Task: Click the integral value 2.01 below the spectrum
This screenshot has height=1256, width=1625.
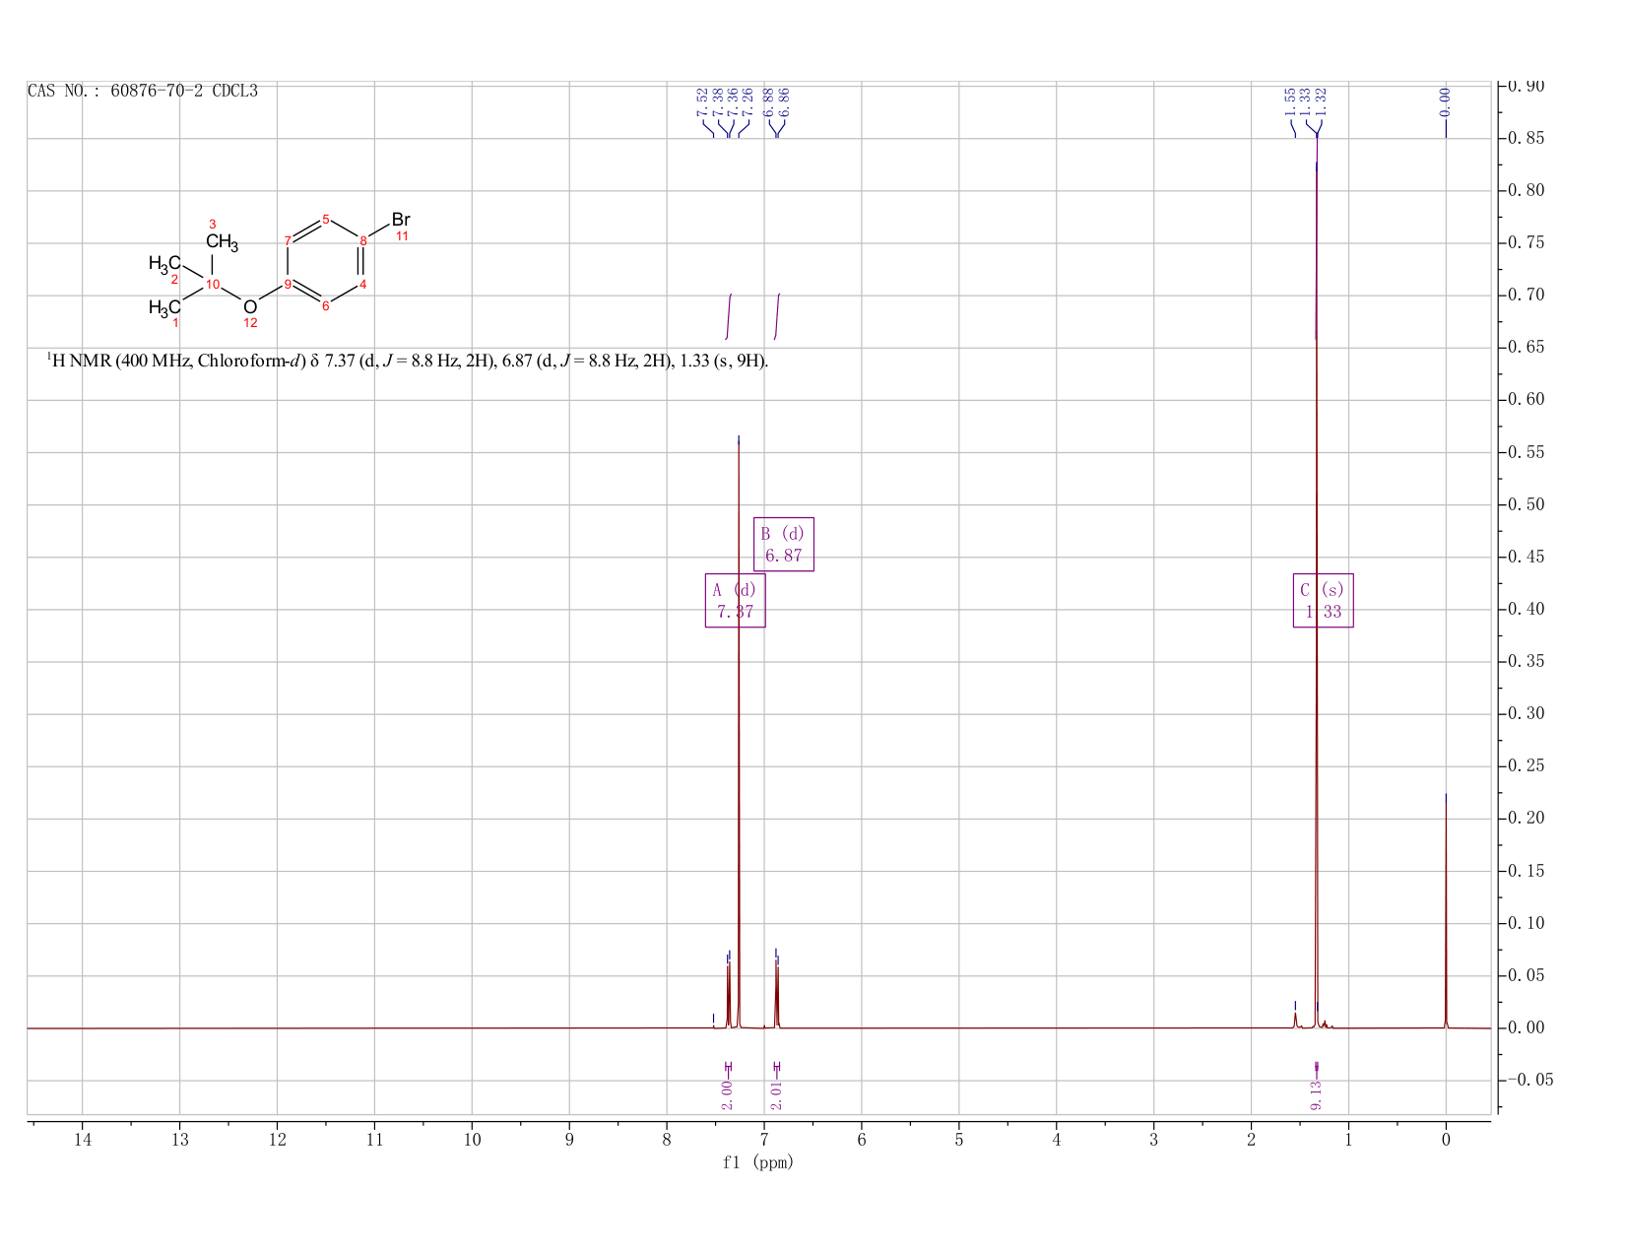Action: pos(776,1094)
